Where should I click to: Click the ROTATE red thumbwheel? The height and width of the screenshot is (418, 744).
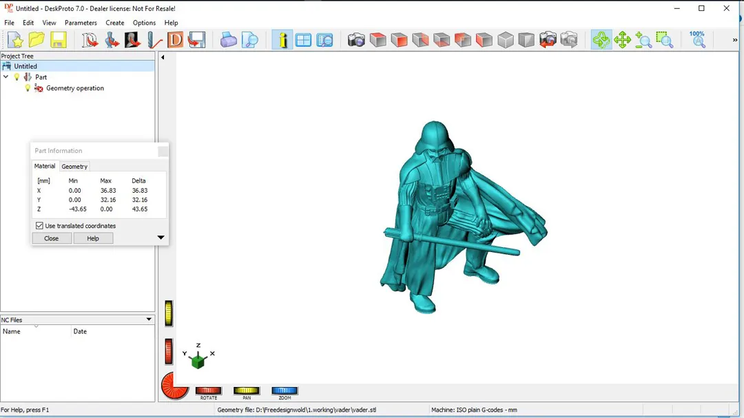tap(208, 390)
